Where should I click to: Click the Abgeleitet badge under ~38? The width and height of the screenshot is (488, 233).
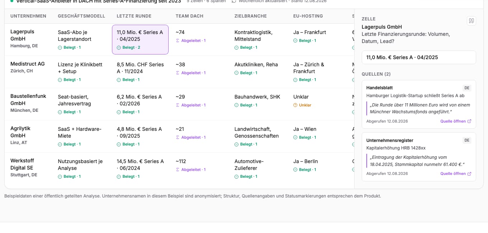click(191, 73)
